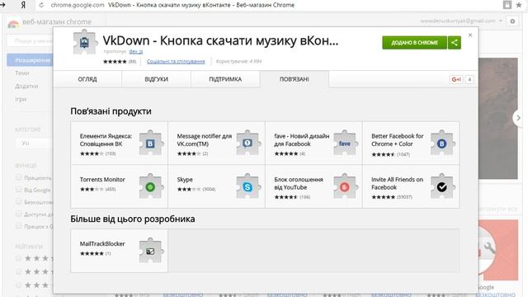The height and width of the screenshot is (297, 528).
Task: Toggle the Безкоштовні checkbox
Action: (x=18, y=201)
